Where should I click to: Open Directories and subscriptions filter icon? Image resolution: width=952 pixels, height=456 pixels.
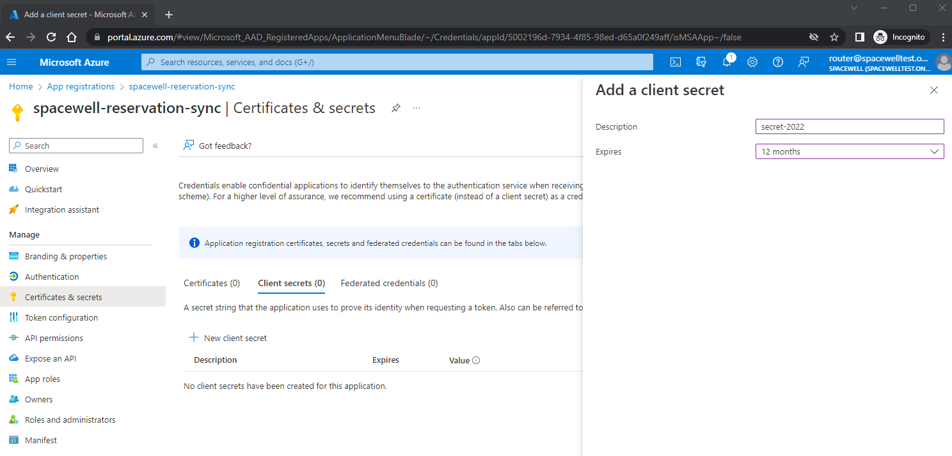pos(701,62)
